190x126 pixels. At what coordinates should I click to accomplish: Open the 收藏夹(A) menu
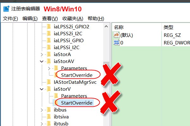coord(73,19)
